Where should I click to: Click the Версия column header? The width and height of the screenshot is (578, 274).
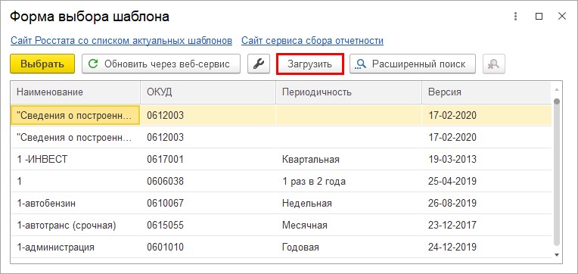click(486, 92)
